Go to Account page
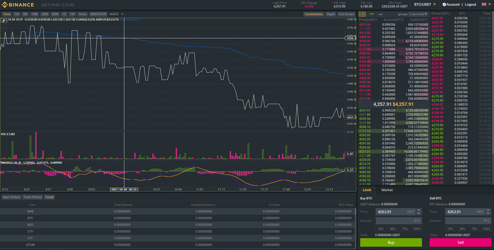Image resolution: width=494 pixels, height=250 pixels. (451, 4)
